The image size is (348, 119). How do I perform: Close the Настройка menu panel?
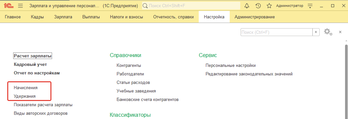tap(340, 32)
